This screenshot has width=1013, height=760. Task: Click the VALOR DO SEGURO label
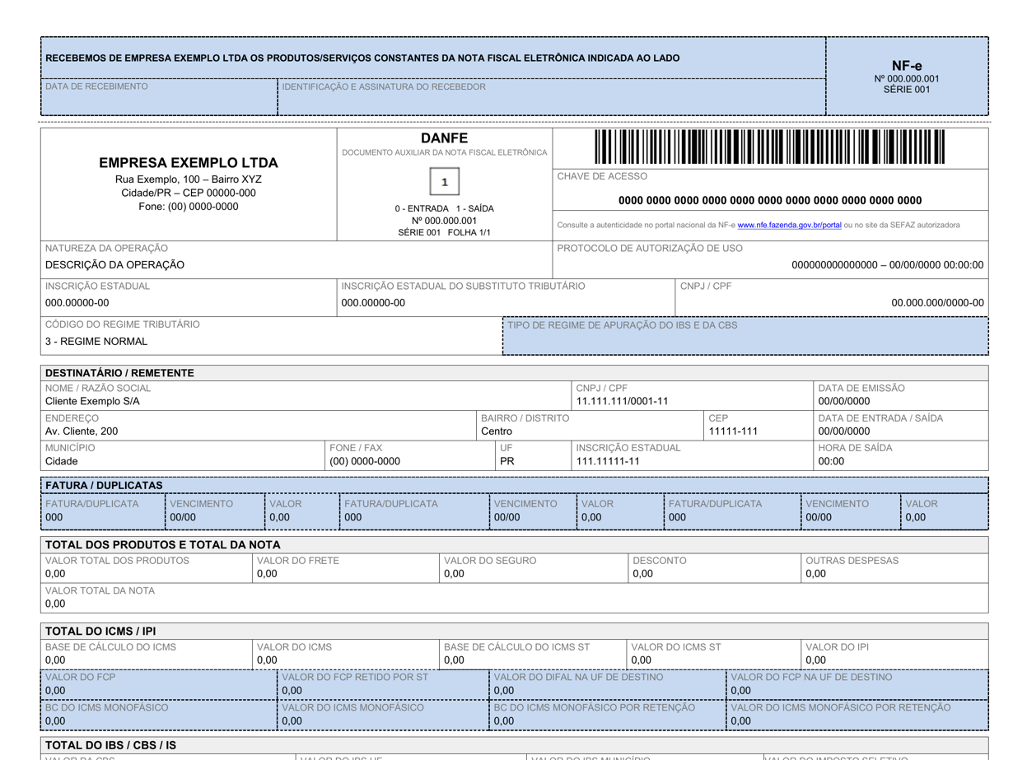click(490, 561)
